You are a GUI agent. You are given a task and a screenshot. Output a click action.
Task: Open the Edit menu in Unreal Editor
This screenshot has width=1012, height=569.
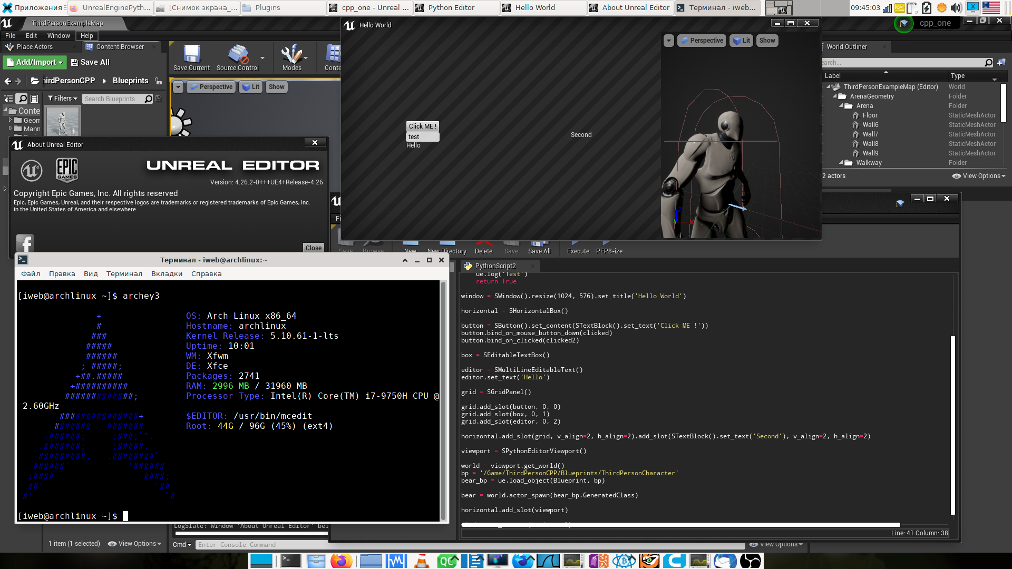(x=31, y=36)
